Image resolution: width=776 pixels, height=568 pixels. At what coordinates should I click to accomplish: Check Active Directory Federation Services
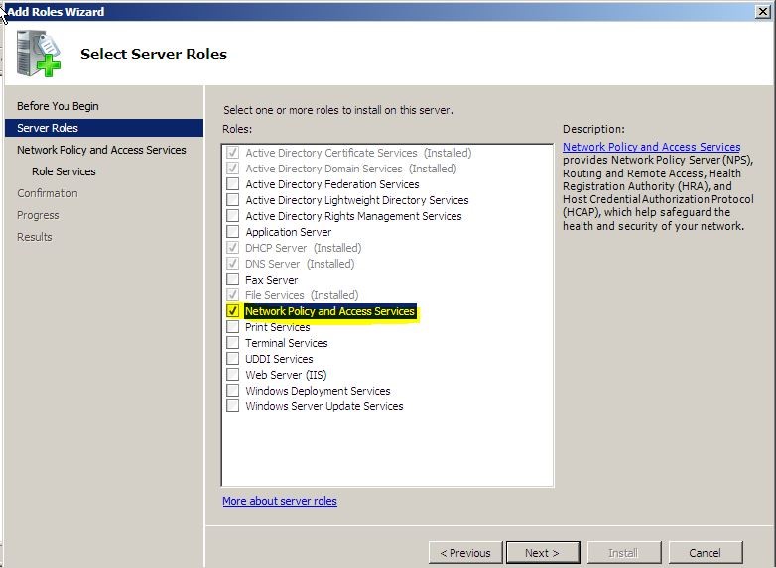tap(232, 184)
